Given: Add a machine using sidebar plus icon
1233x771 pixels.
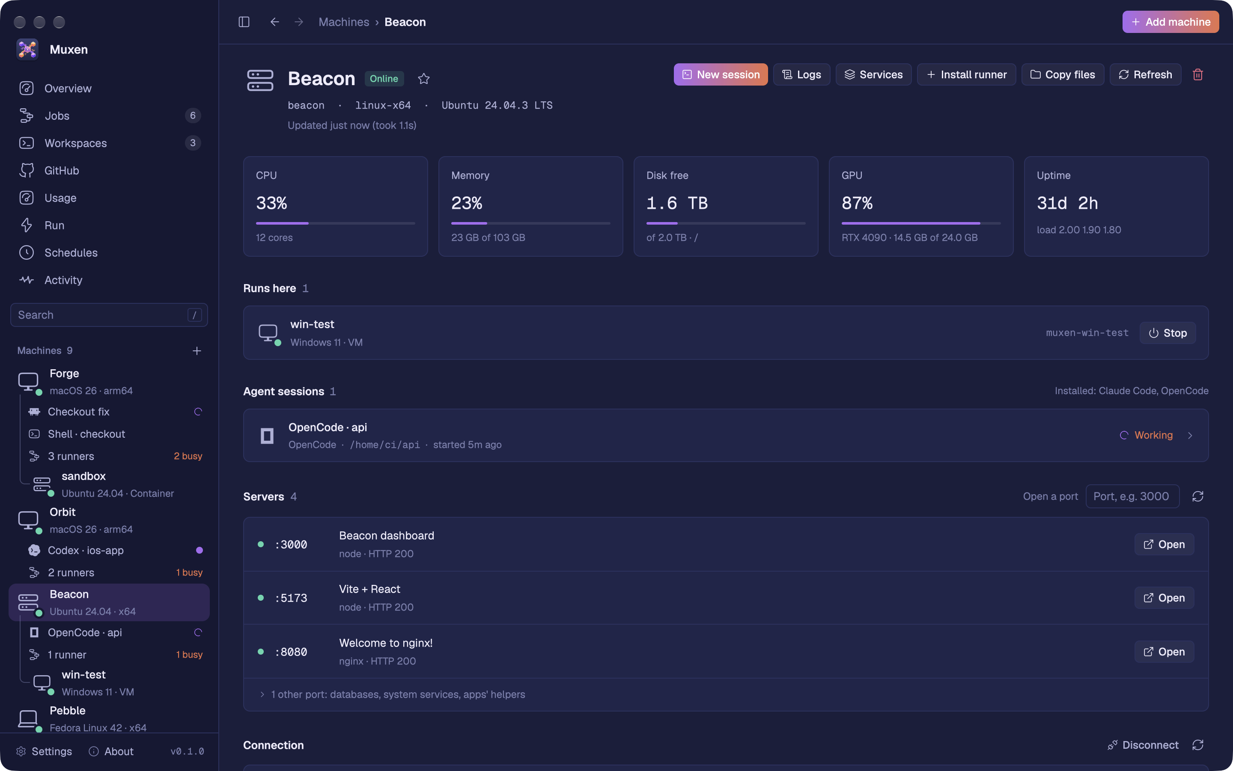Looking at the screenshot, I should click(x=197, y=351).
